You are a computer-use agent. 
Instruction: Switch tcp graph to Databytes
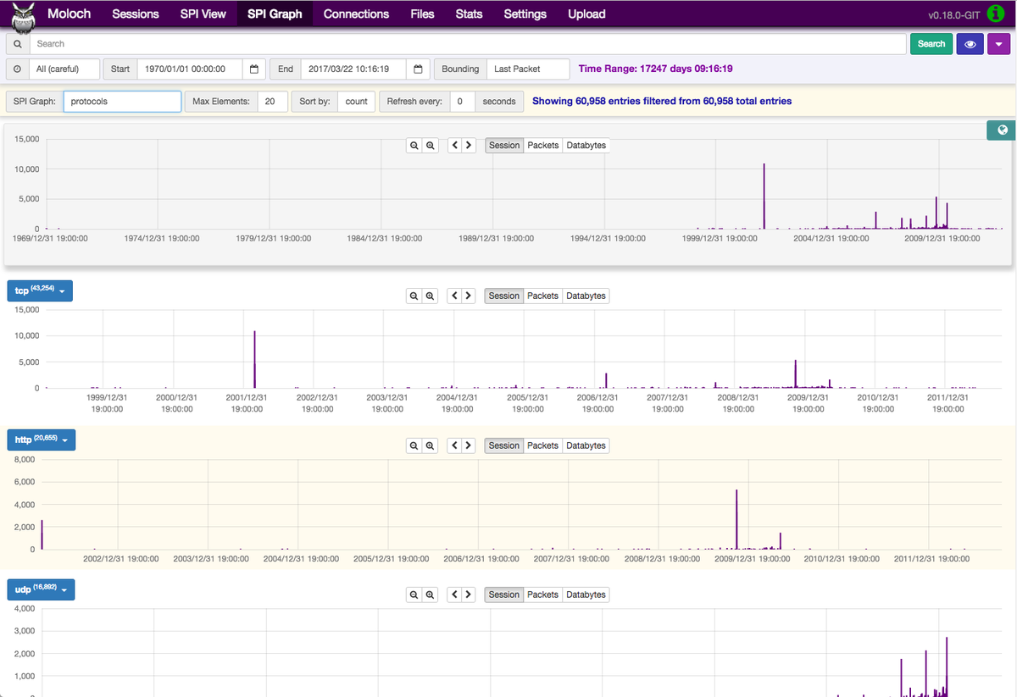pos(586,296)
